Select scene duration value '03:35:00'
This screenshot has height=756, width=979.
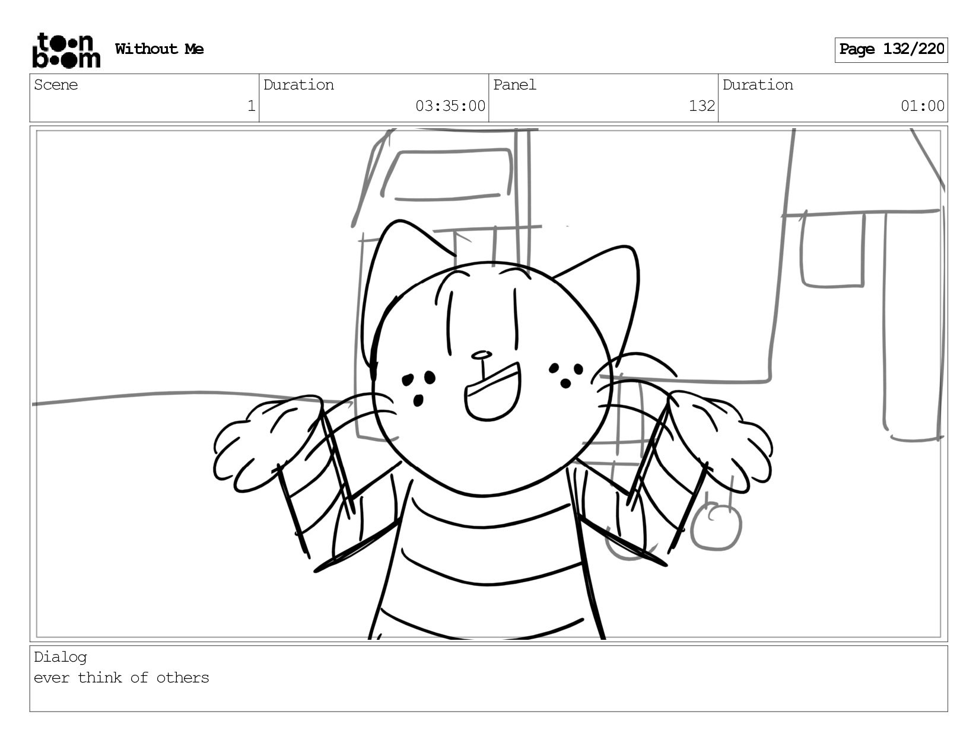click(x=450, y=106)
